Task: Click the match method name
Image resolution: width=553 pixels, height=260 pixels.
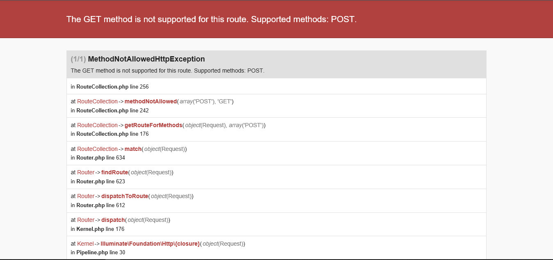Action: (x=133, y=149)
